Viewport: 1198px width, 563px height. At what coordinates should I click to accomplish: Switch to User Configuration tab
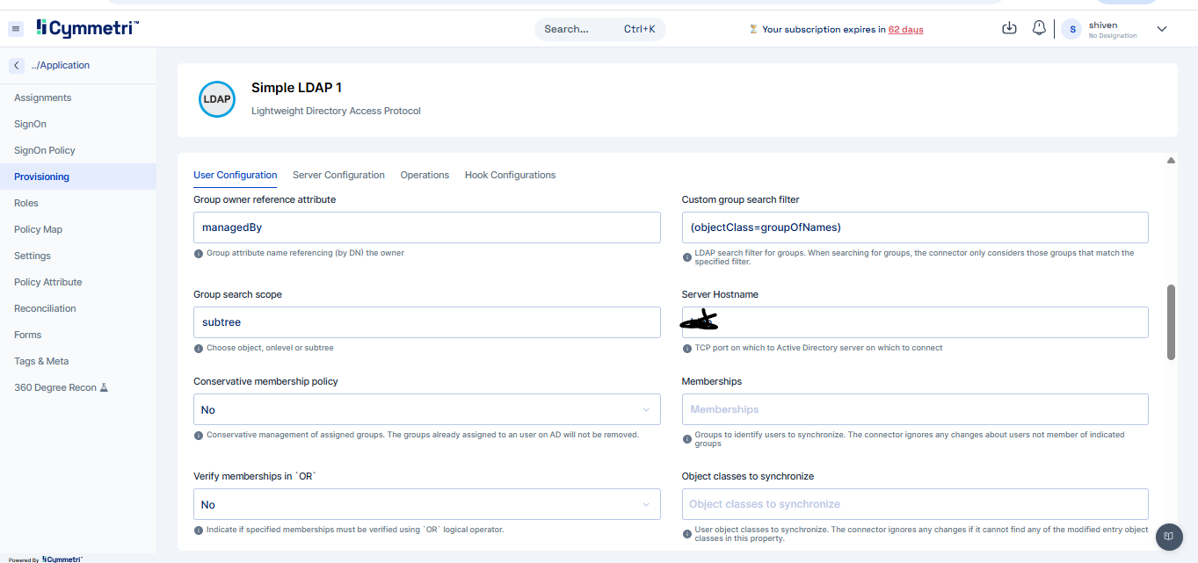(x=236, y=175)
